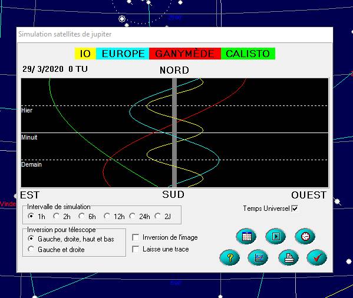353x298 pixels.
Task: Open help with the question mark icon
Action: click(x=229, y=257)
